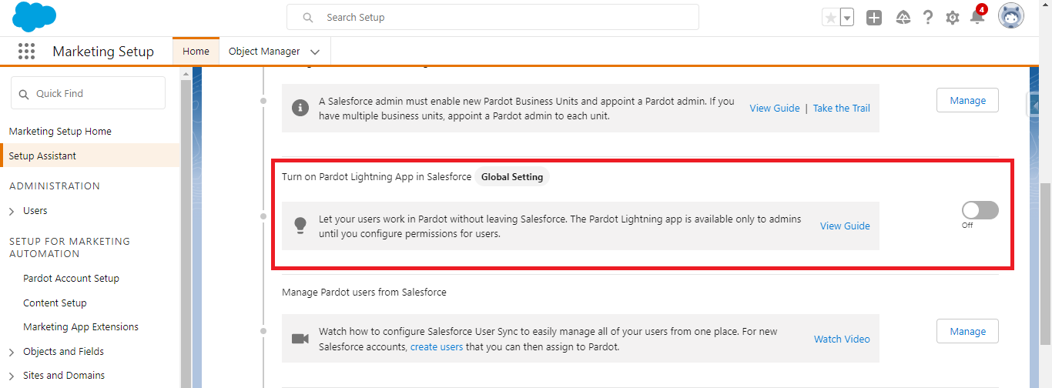
Task: Toggle Pardot Lightning App switch on
Action: pos(980,210)
